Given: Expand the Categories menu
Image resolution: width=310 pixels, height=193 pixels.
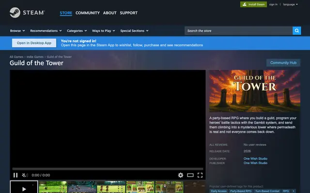Looking at the screenshot, I should pyautogui.click(x=77, y=31).
